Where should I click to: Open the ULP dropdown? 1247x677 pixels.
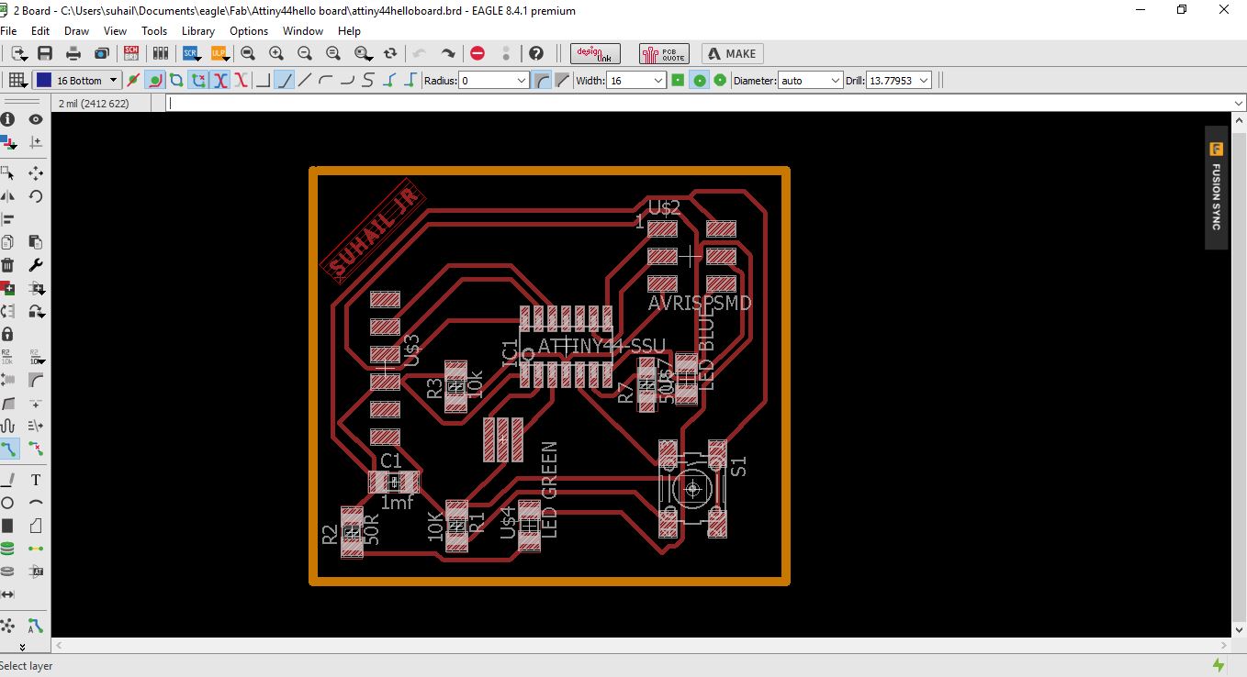coord(219,54)
